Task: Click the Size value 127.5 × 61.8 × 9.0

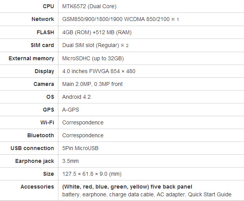Action: pyautogui.click(x=92, y=174)
